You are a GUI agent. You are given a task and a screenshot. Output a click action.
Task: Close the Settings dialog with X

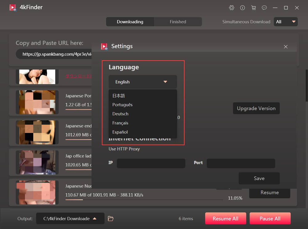[286, 46]
